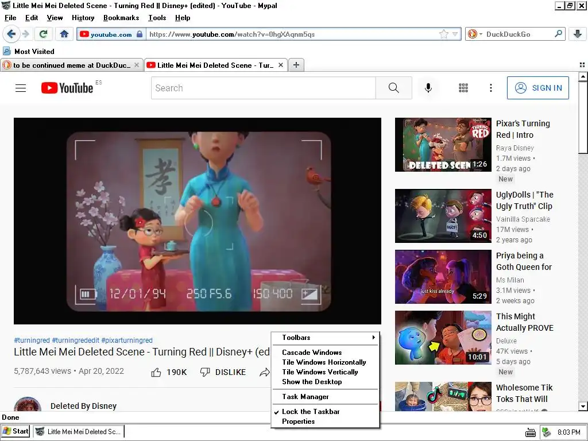The height and width of the screenshot is (441, 588).
Task: Reload the page with the refresh icon
Action: point(43,34)
